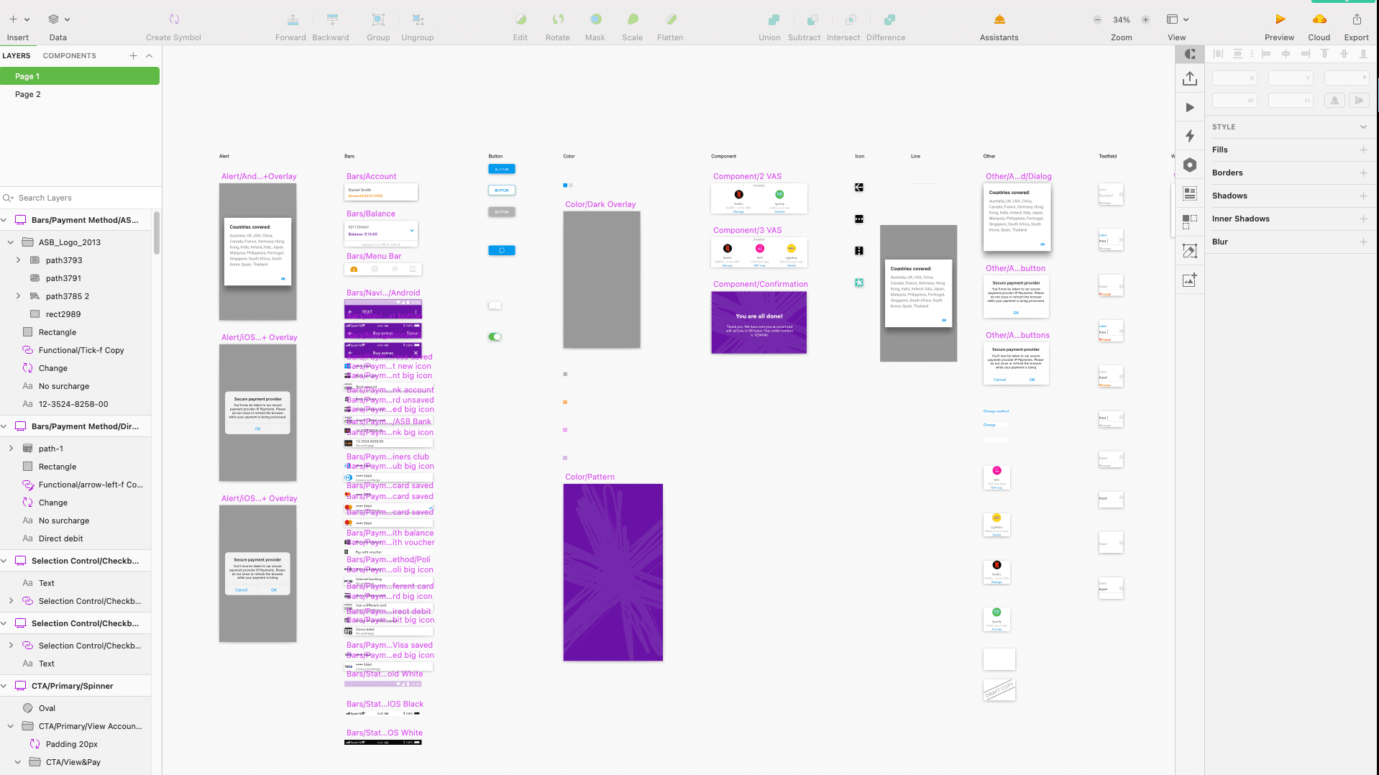1379x775 pixels.
Task: Add a new Shadow
Action: click(x=1363, y=196)
